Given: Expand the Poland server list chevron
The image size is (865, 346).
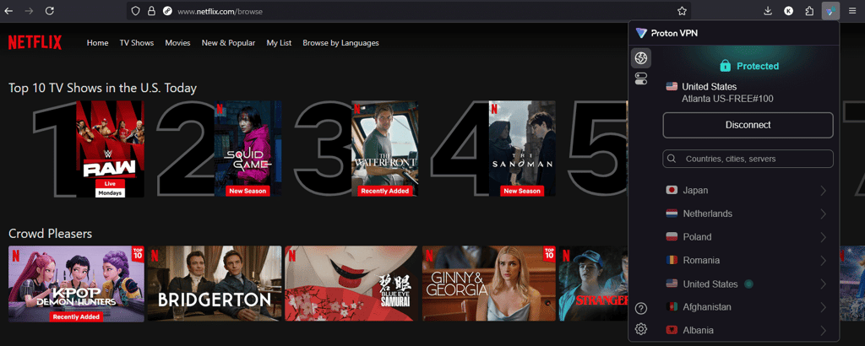Looking at the screenshot, I should pos(823,237).
